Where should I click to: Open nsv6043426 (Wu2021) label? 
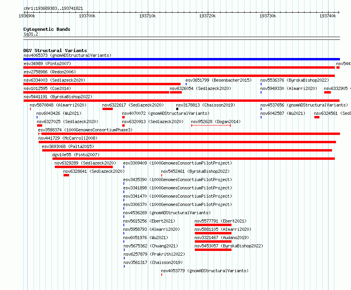pyautogui.click(x=59, y=113)
